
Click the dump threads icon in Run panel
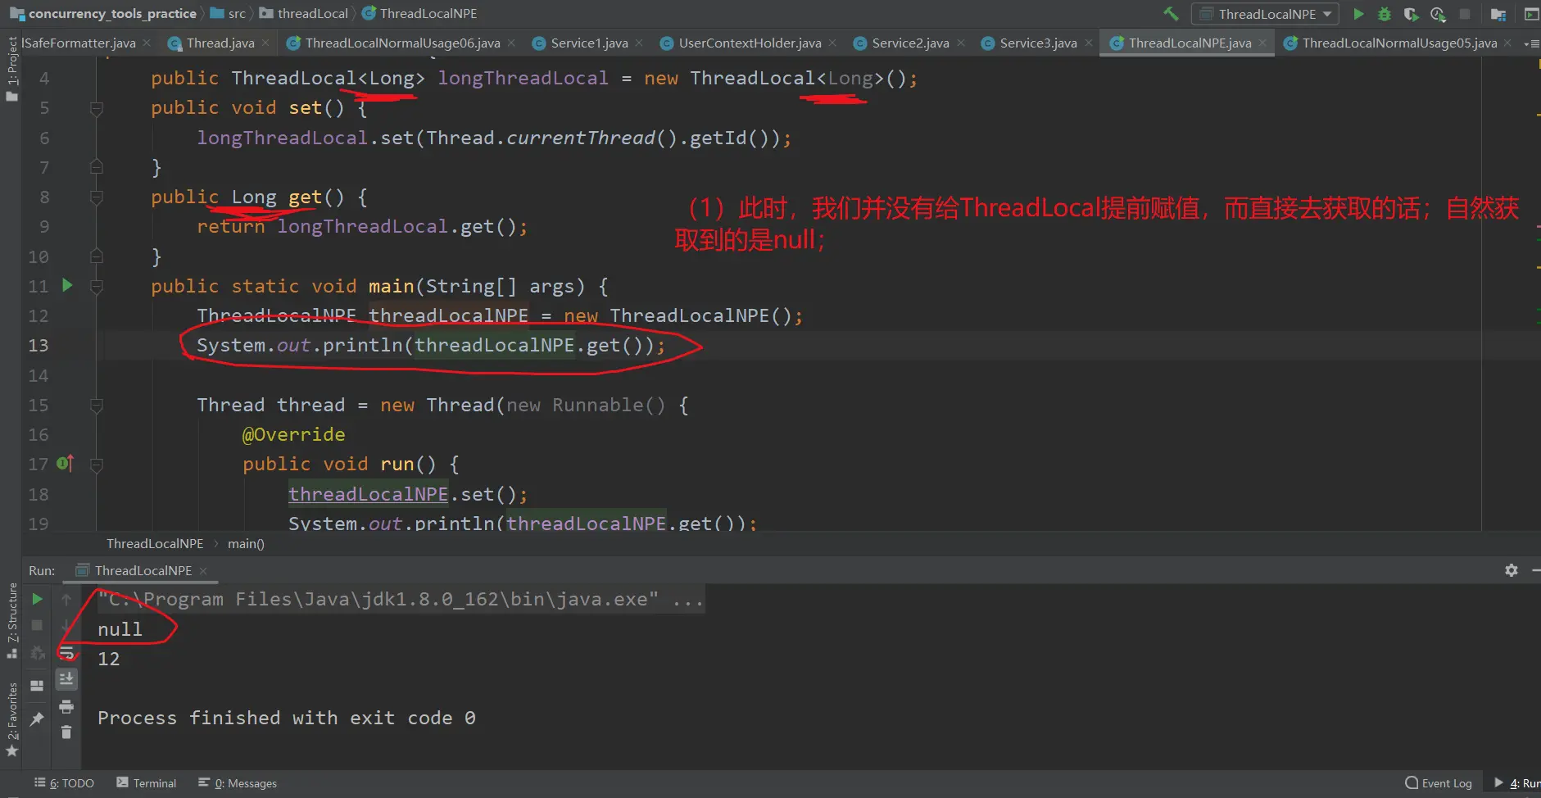click(x=37, y=653)
